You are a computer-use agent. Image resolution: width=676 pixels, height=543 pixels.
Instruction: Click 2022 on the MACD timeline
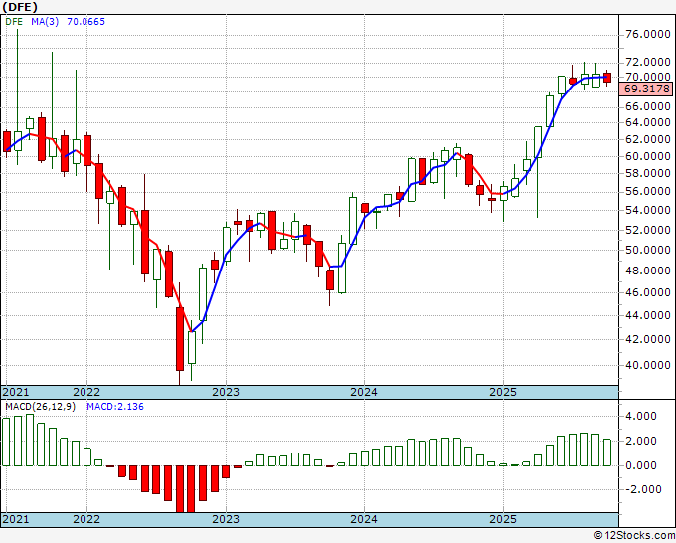(86, 519)
